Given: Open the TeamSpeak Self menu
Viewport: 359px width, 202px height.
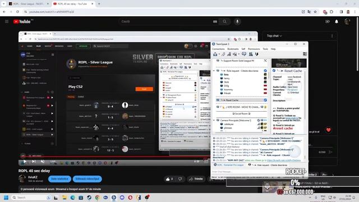Looking at the screenshot, I should tap(243, 49).
